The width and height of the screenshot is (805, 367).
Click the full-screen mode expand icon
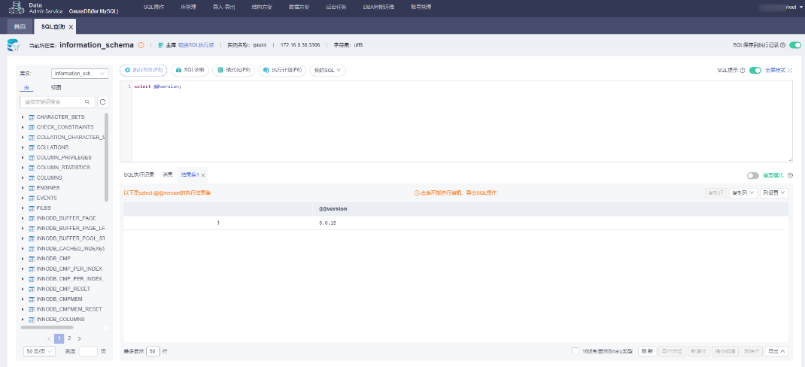(x=791, y=70)
